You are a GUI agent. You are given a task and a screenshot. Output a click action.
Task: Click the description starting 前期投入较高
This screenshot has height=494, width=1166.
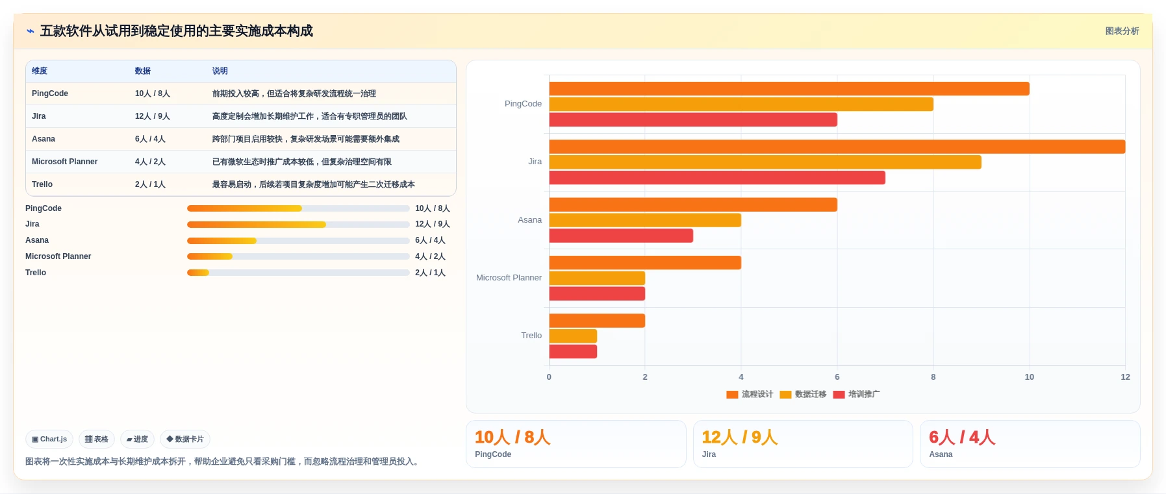294,93
